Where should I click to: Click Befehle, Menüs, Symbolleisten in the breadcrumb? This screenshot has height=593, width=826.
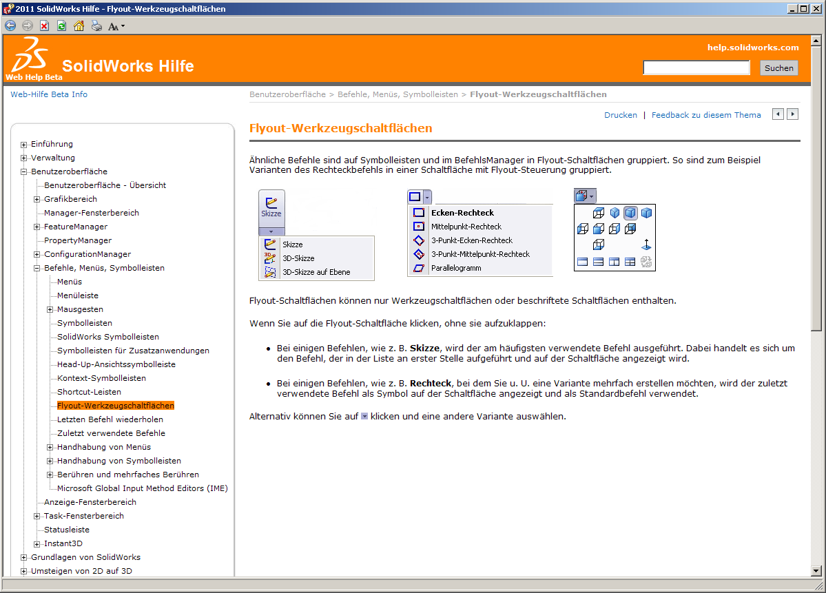tap(397, 94)
